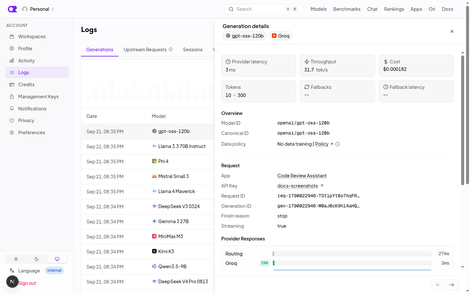Click the Sign out link
Image resolution: width=470 pixels, height=294 pixels.
[x=27, y=283]
